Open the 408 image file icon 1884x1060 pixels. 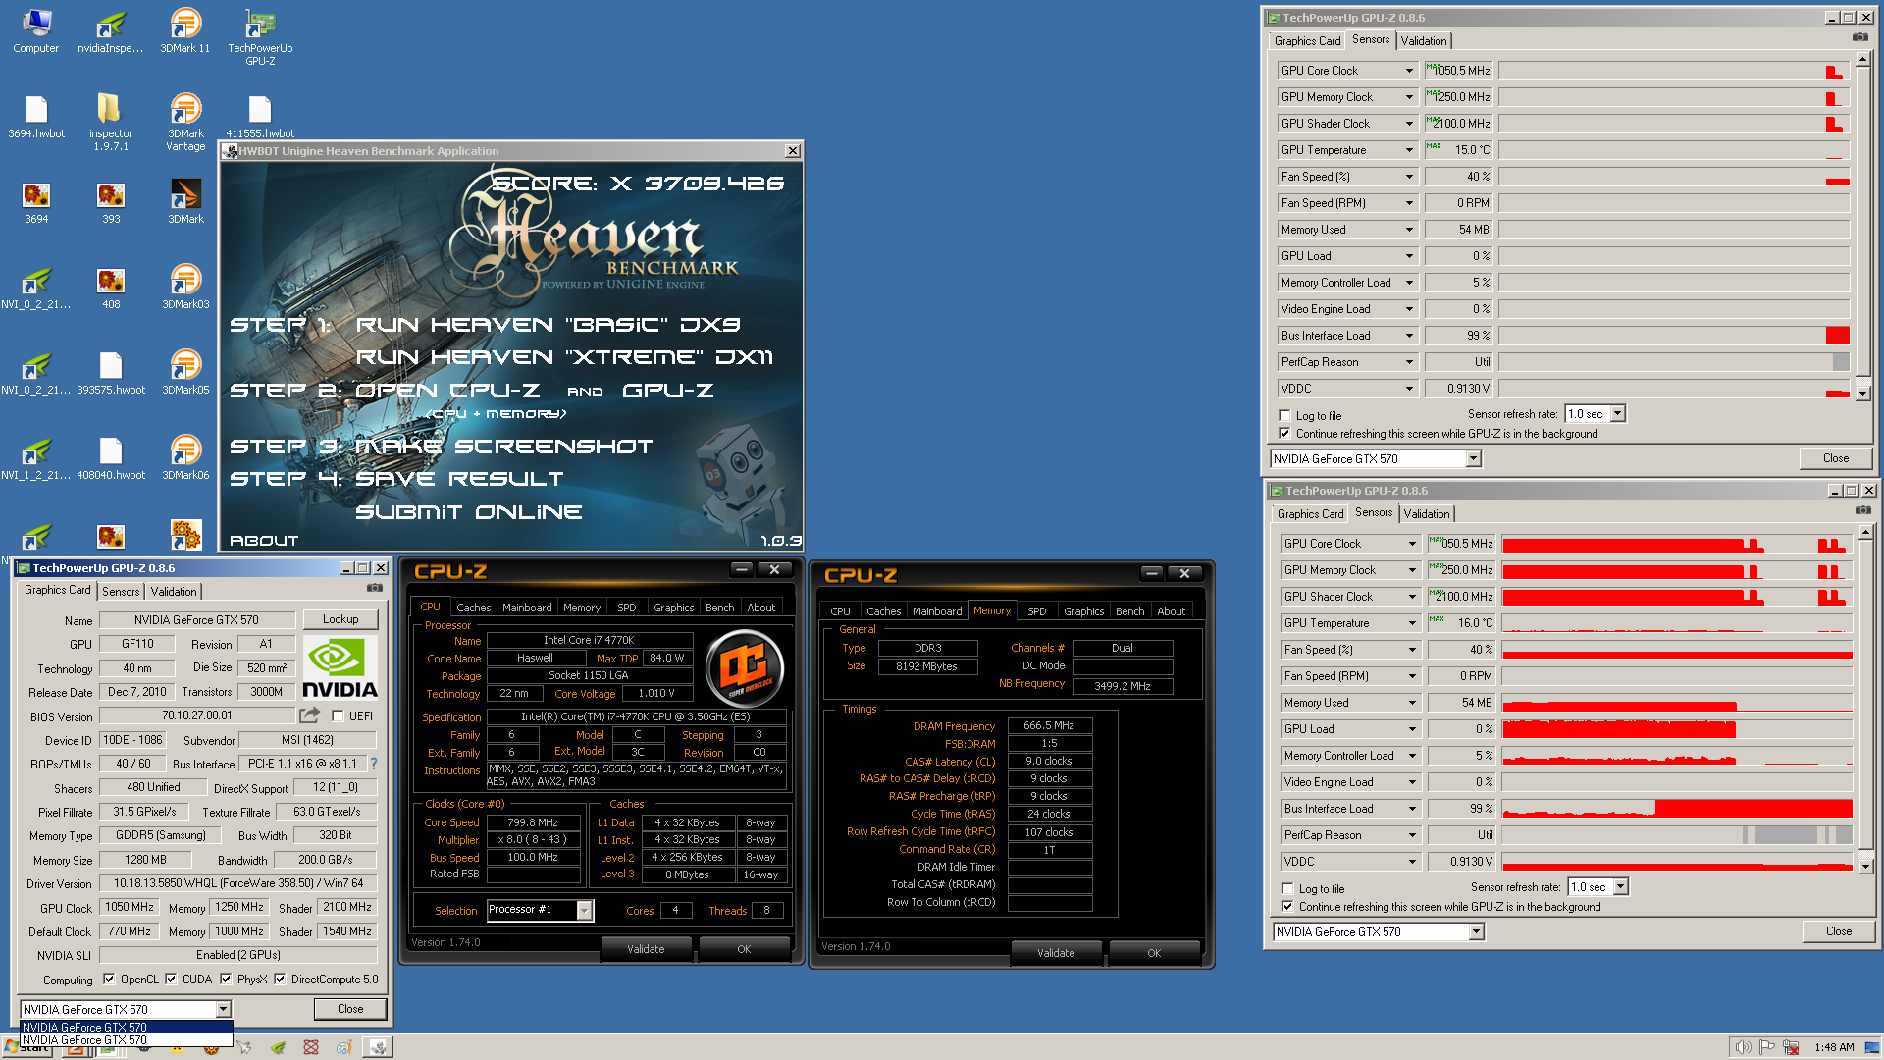(111, 288)
